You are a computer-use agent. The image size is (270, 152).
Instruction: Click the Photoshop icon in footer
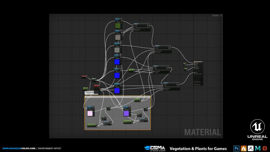point(236,148)
